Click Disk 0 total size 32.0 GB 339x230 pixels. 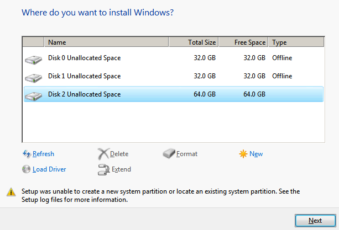coord(205,58)
